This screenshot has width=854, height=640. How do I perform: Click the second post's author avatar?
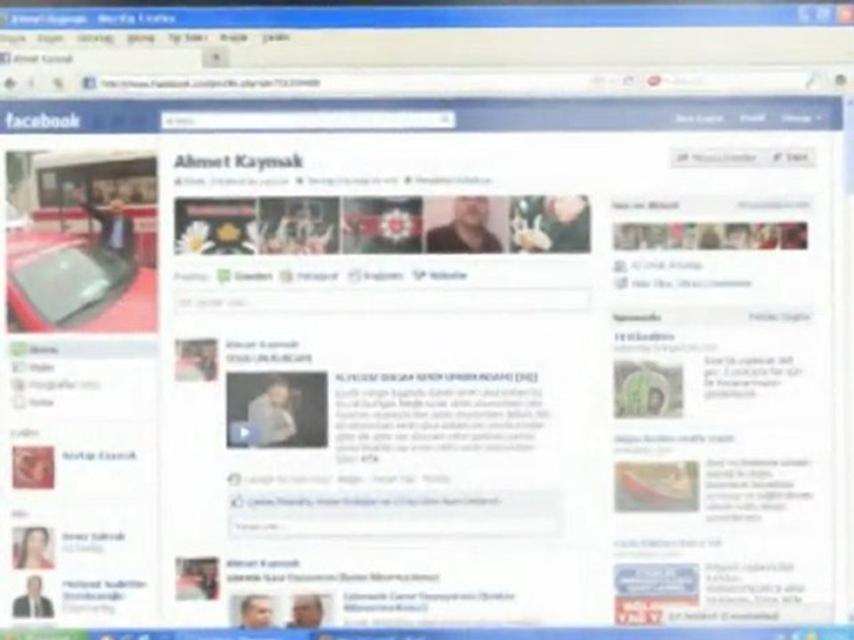point(197,578)
